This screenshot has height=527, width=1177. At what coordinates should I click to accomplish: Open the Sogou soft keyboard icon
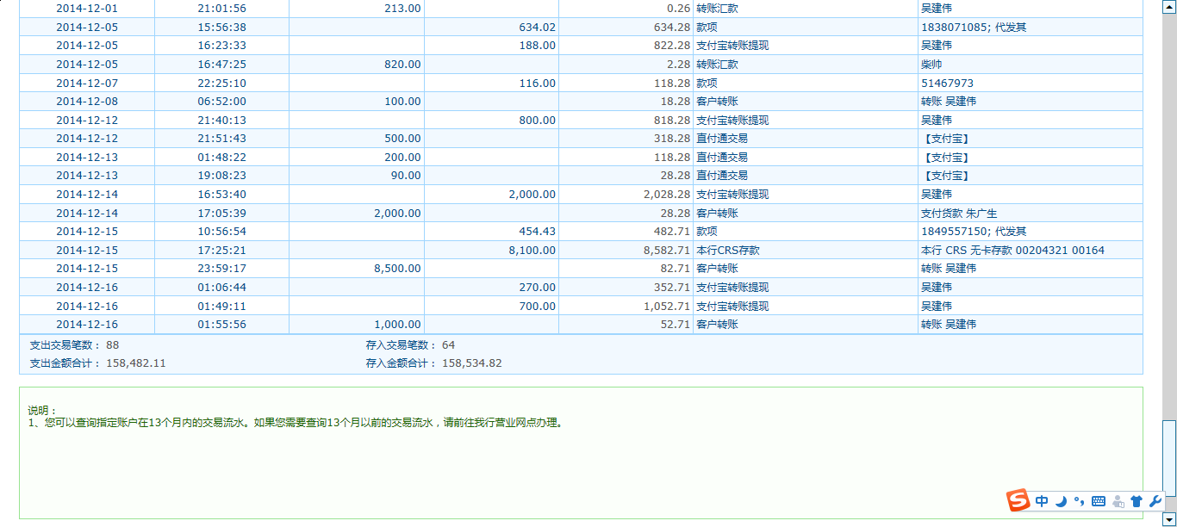1099,501
